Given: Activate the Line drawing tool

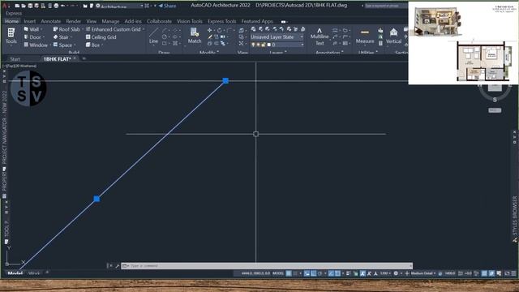Looking at the screenshot, I should click(x=153, y=36).
